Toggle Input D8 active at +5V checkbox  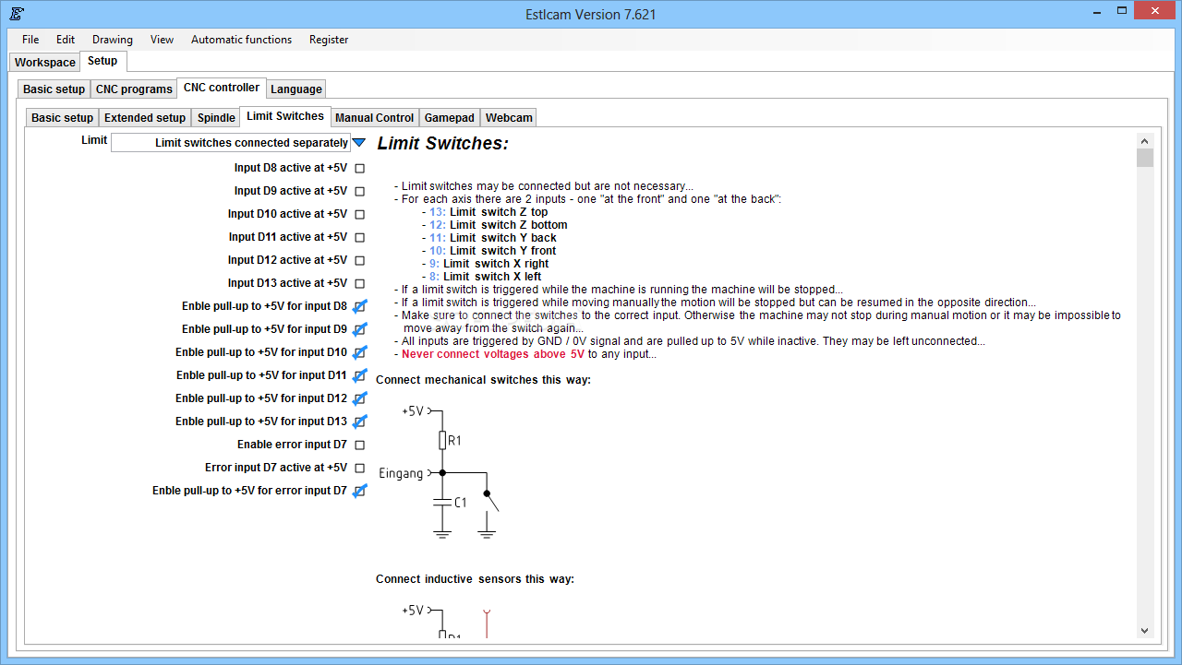(360, 169)
